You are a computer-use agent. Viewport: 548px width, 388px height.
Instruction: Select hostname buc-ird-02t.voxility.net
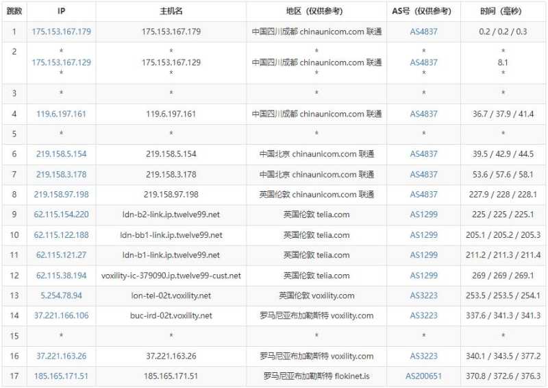171,315
